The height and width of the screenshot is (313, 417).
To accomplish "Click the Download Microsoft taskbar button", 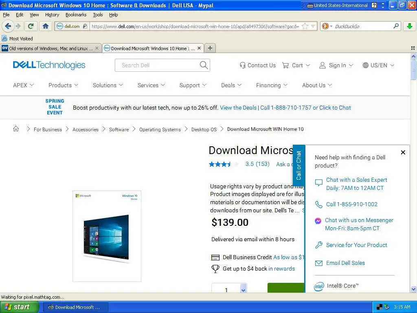I will coord(75,307).
